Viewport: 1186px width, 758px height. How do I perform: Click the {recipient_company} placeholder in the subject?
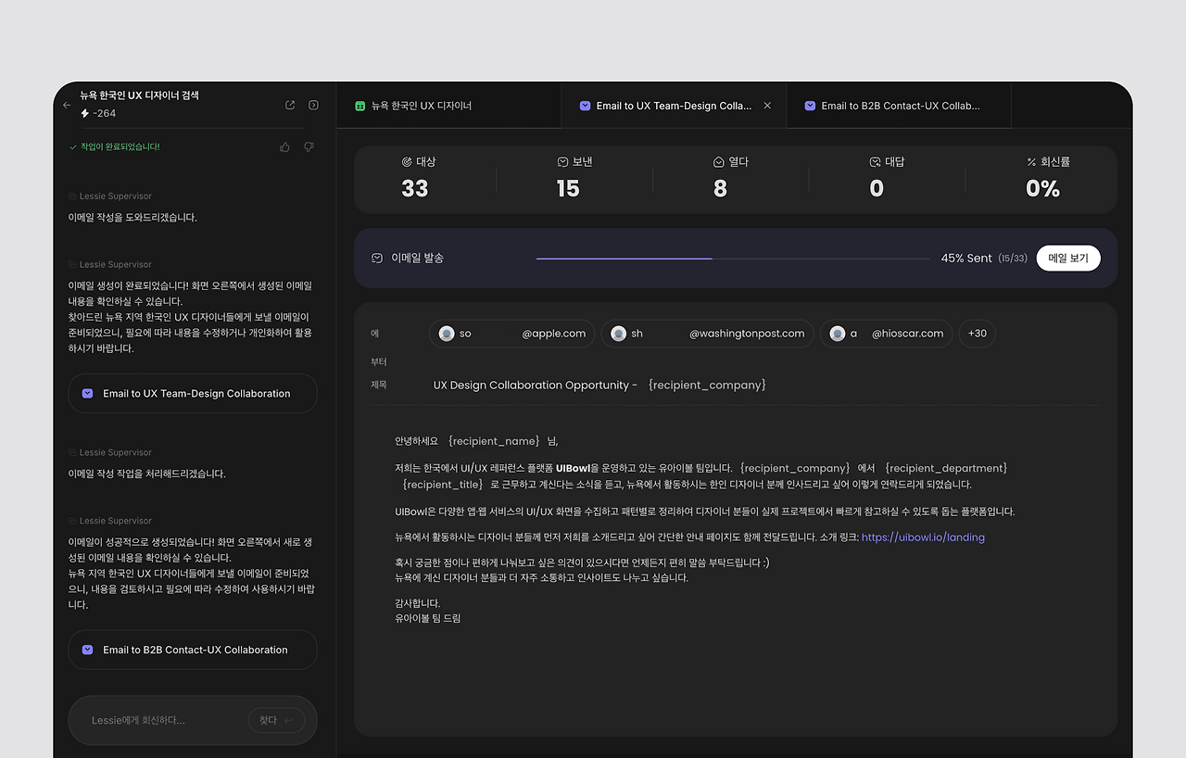coord(707,385)
